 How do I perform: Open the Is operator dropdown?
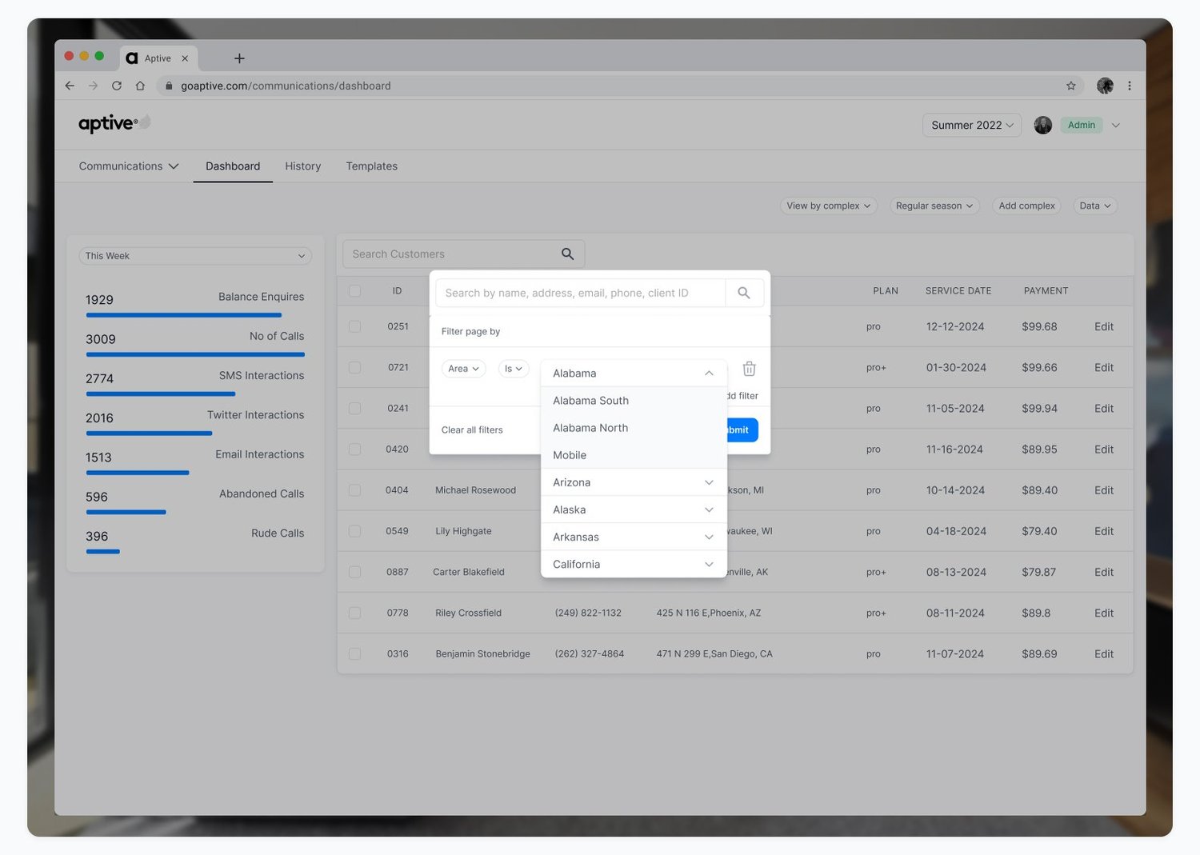[x=514, y=369]
